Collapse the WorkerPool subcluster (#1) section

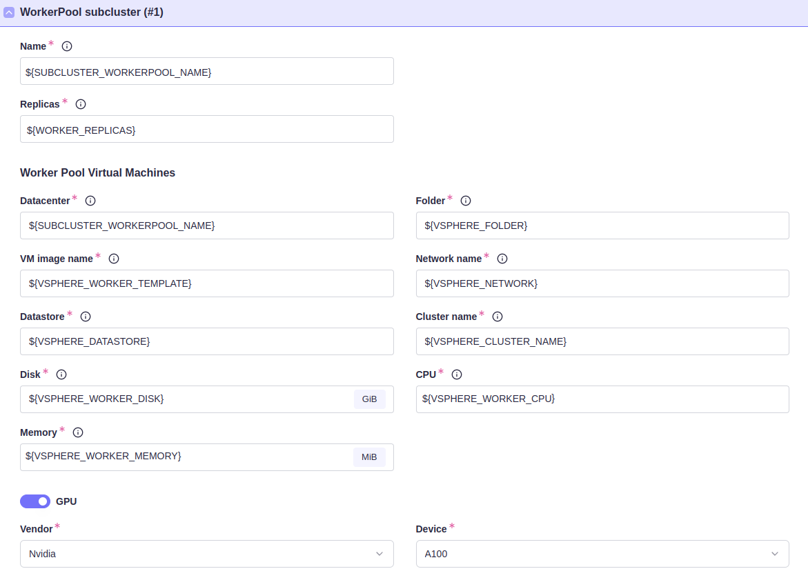[x=9, y=12]
